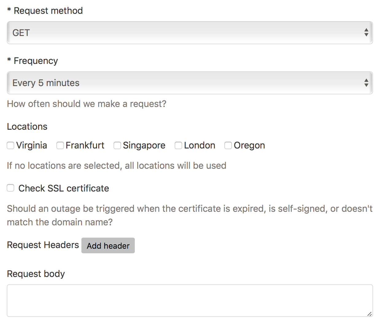
Task: Click the Check SSL certificate label text
Action: pos(64,188)
